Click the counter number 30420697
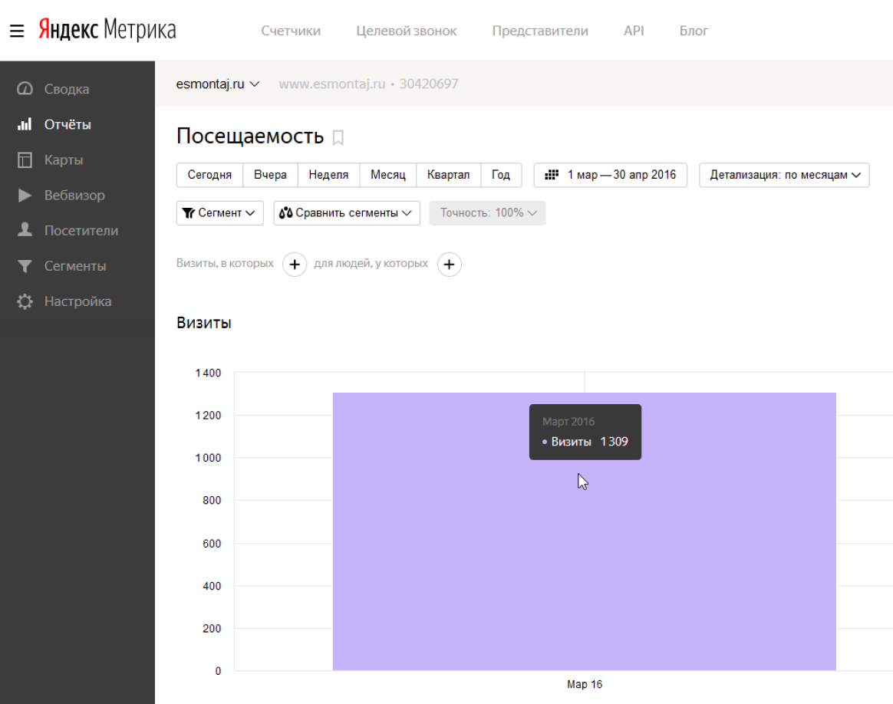The height and width of the screenshot is (704, 893). coord(429,84)
